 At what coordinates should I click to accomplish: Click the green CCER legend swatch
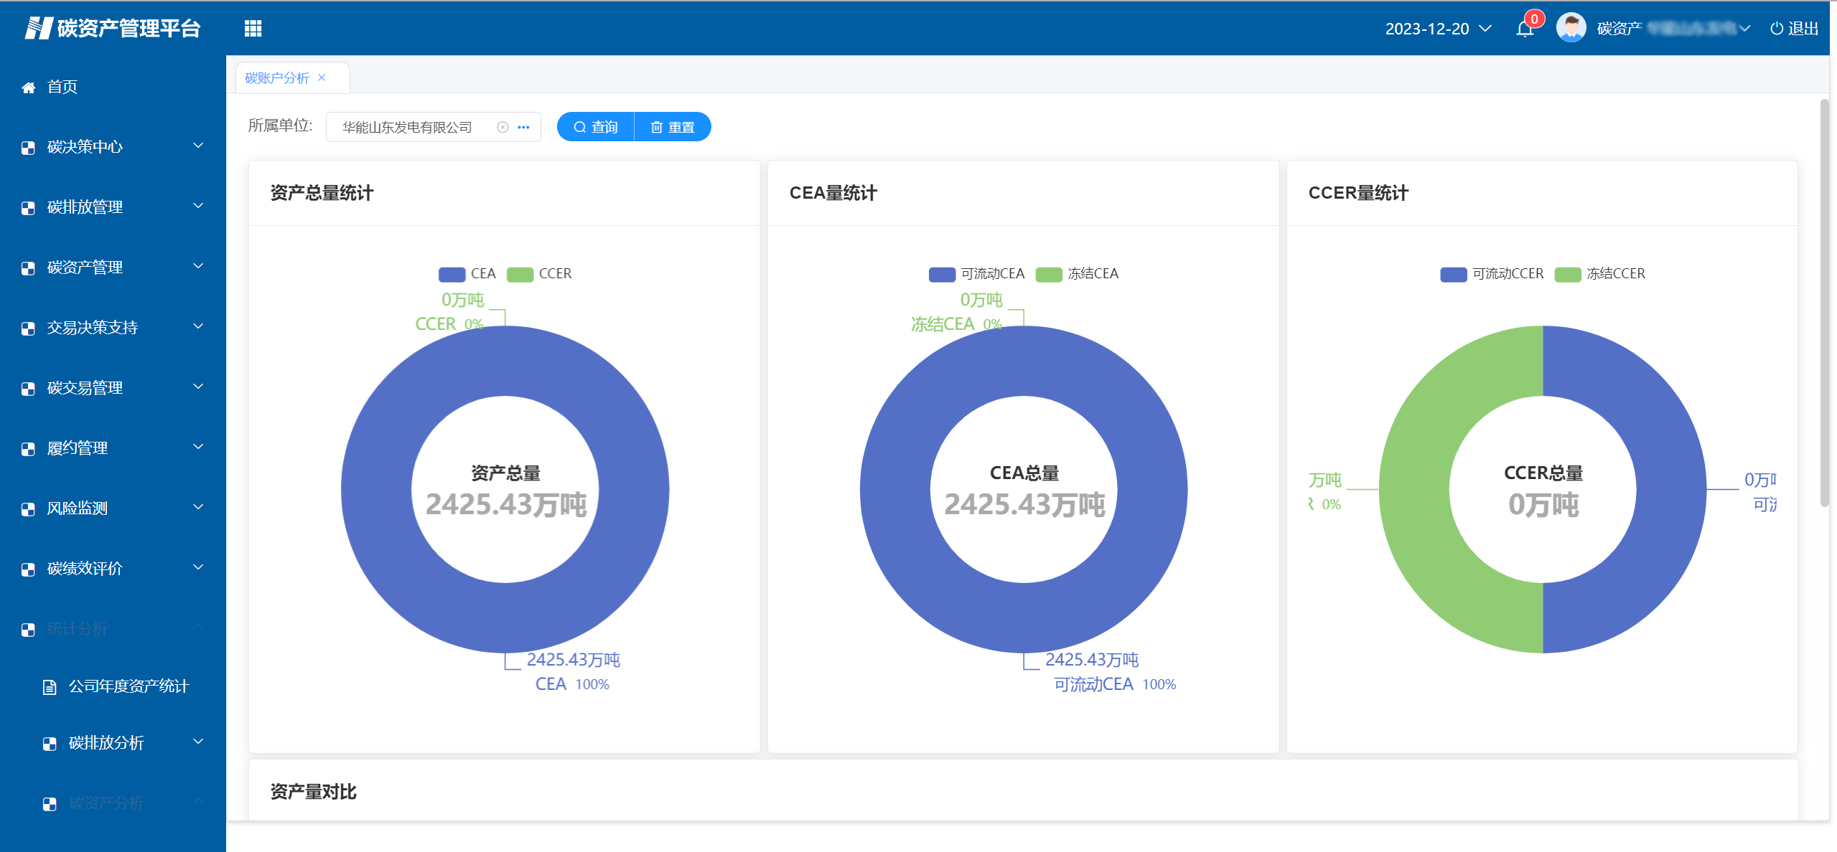pos(520,274)
